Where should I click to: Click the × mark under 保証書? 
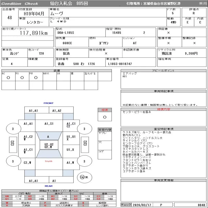[168, 33]
